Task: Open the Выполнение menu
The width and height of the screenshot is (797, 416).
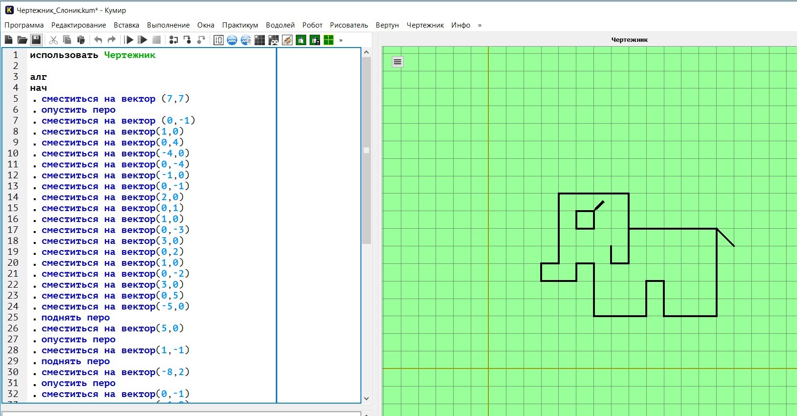Action: click(x=168, y=25)
